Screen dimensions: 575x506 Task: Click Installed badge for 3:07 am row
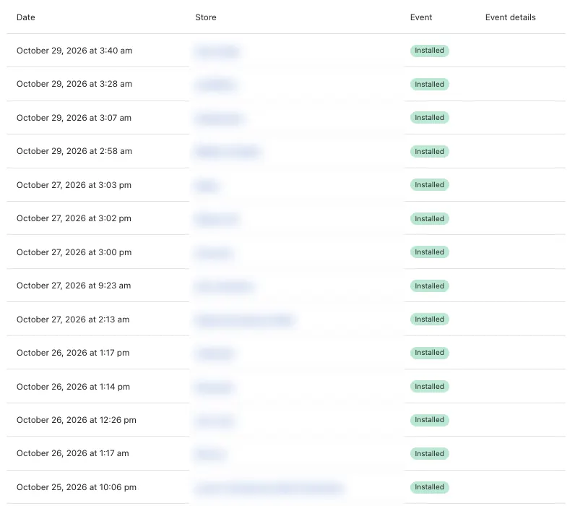pos(429,118)
